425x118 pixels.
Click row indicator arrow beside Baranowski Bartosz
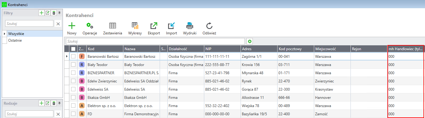pyautogui.click(x=67, y=56)
